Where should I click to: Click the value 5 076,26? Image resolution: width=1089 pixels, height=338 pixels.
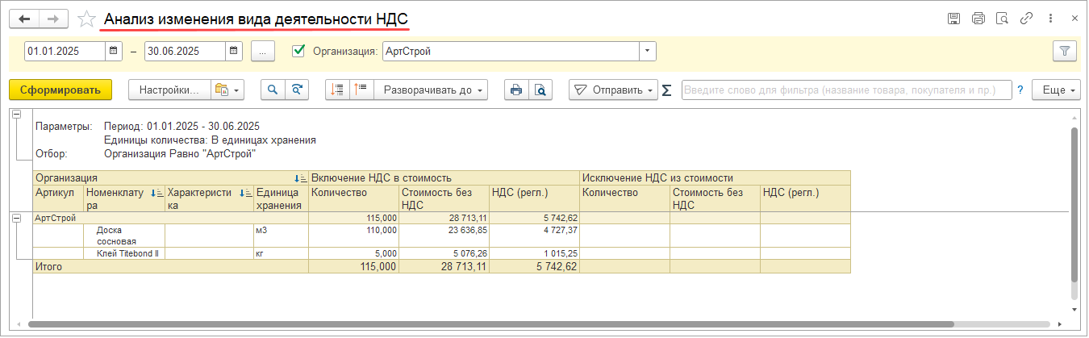pyautogui.click(x=444, y=253)
